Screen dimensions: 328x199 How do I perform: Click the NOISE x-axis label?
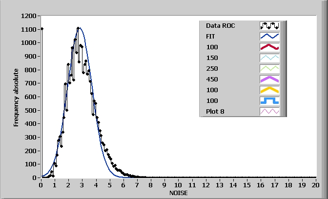(x=178, y=193)
